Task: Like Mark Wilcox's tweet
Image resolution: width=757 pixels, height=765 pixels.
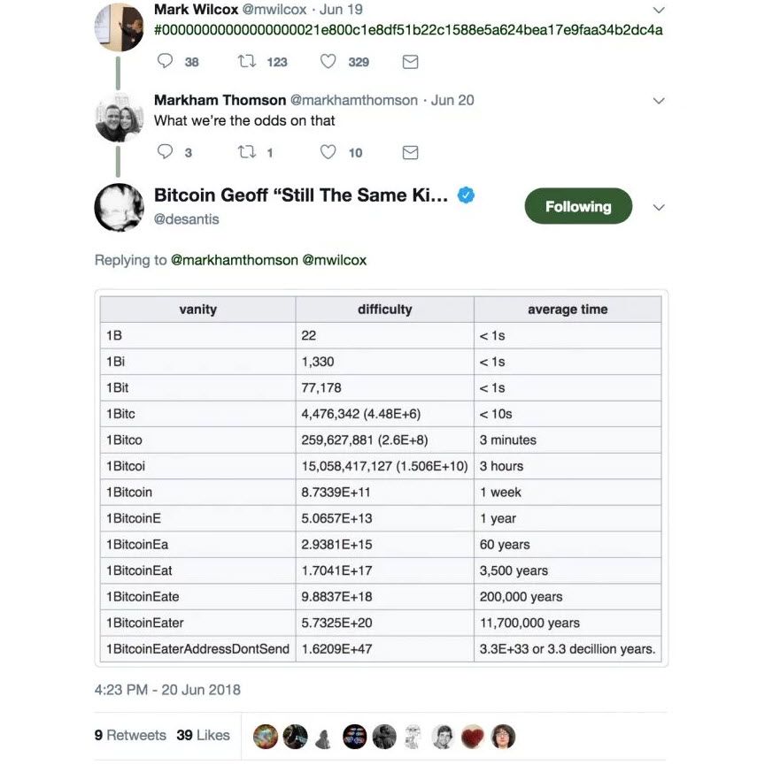Action: click(328, 62)
